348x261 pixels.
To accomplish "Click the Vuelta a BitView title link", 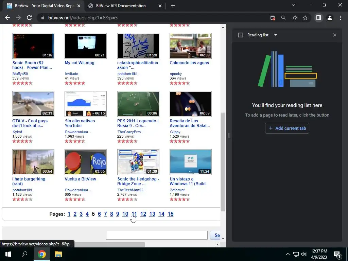I will [80, 179].
